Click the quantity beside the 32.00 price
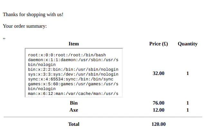 click(x=187, y=73)
